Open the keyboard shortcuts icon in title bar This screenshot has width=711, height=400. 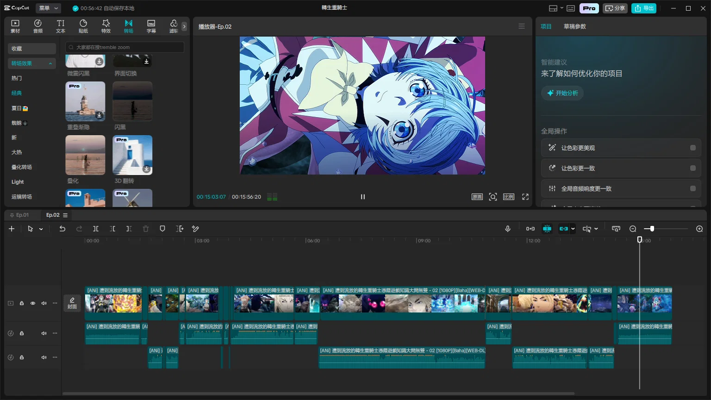click(571, 8)
